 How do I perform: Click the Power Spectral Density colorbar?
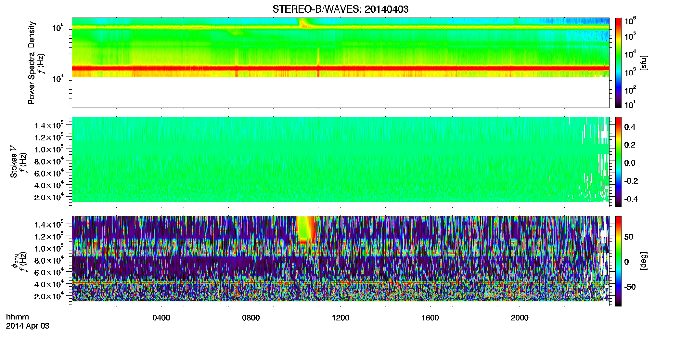point(618,63)
